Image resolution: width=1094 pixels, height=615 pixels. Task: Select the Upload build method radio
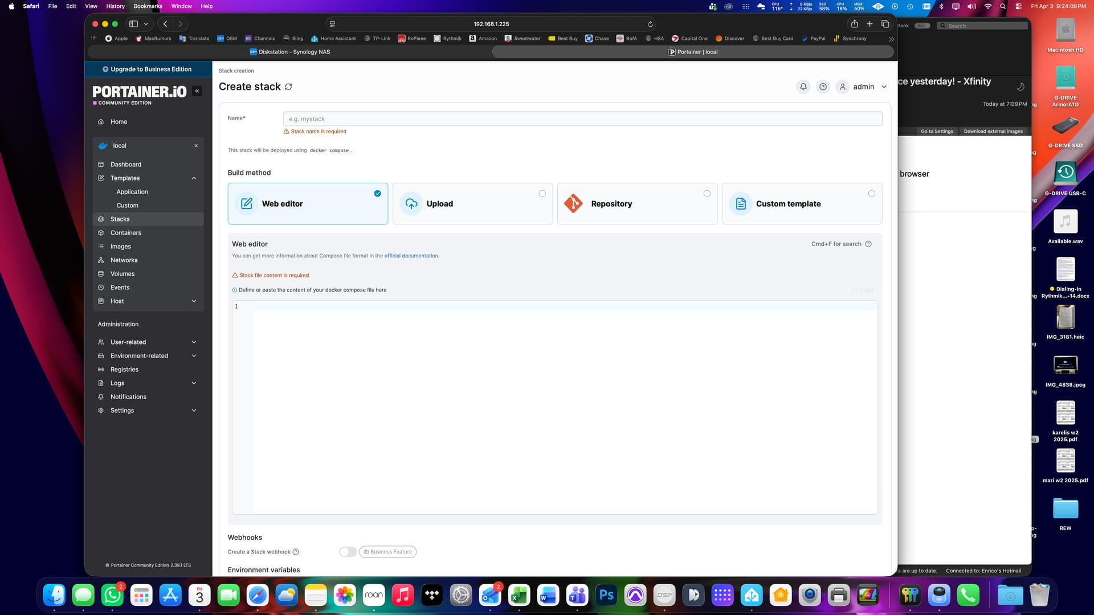click(542, 194)
